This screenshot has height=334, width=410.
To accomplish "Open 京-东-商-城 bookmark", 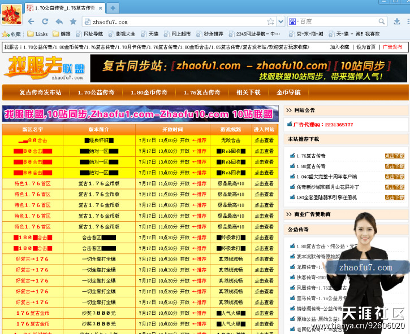I will [x=306, y=34].
